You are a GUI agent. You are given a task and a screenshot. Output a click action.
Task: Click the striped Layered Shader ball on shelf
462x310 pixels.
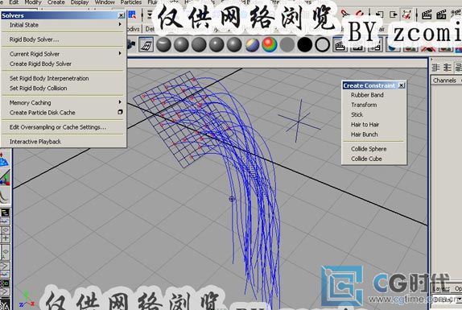pyautogui.click(x=252, y=45)
